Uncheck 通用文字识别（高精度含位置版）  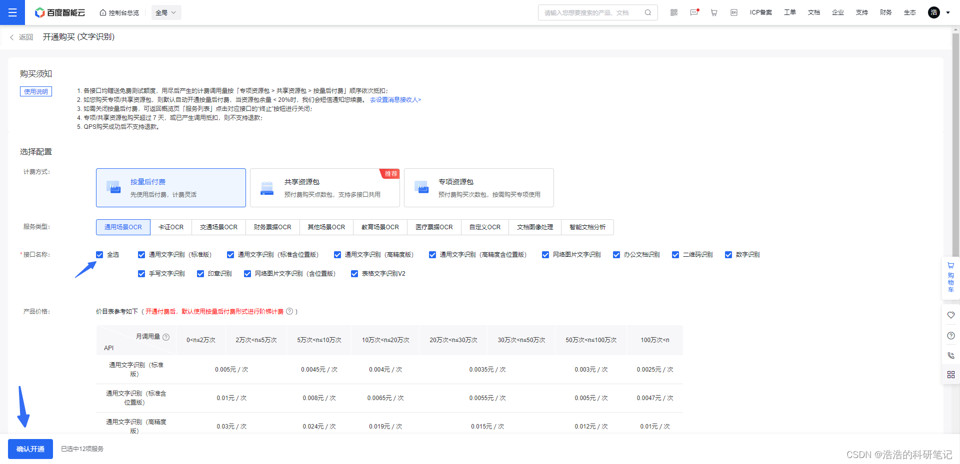click(432, 255)
